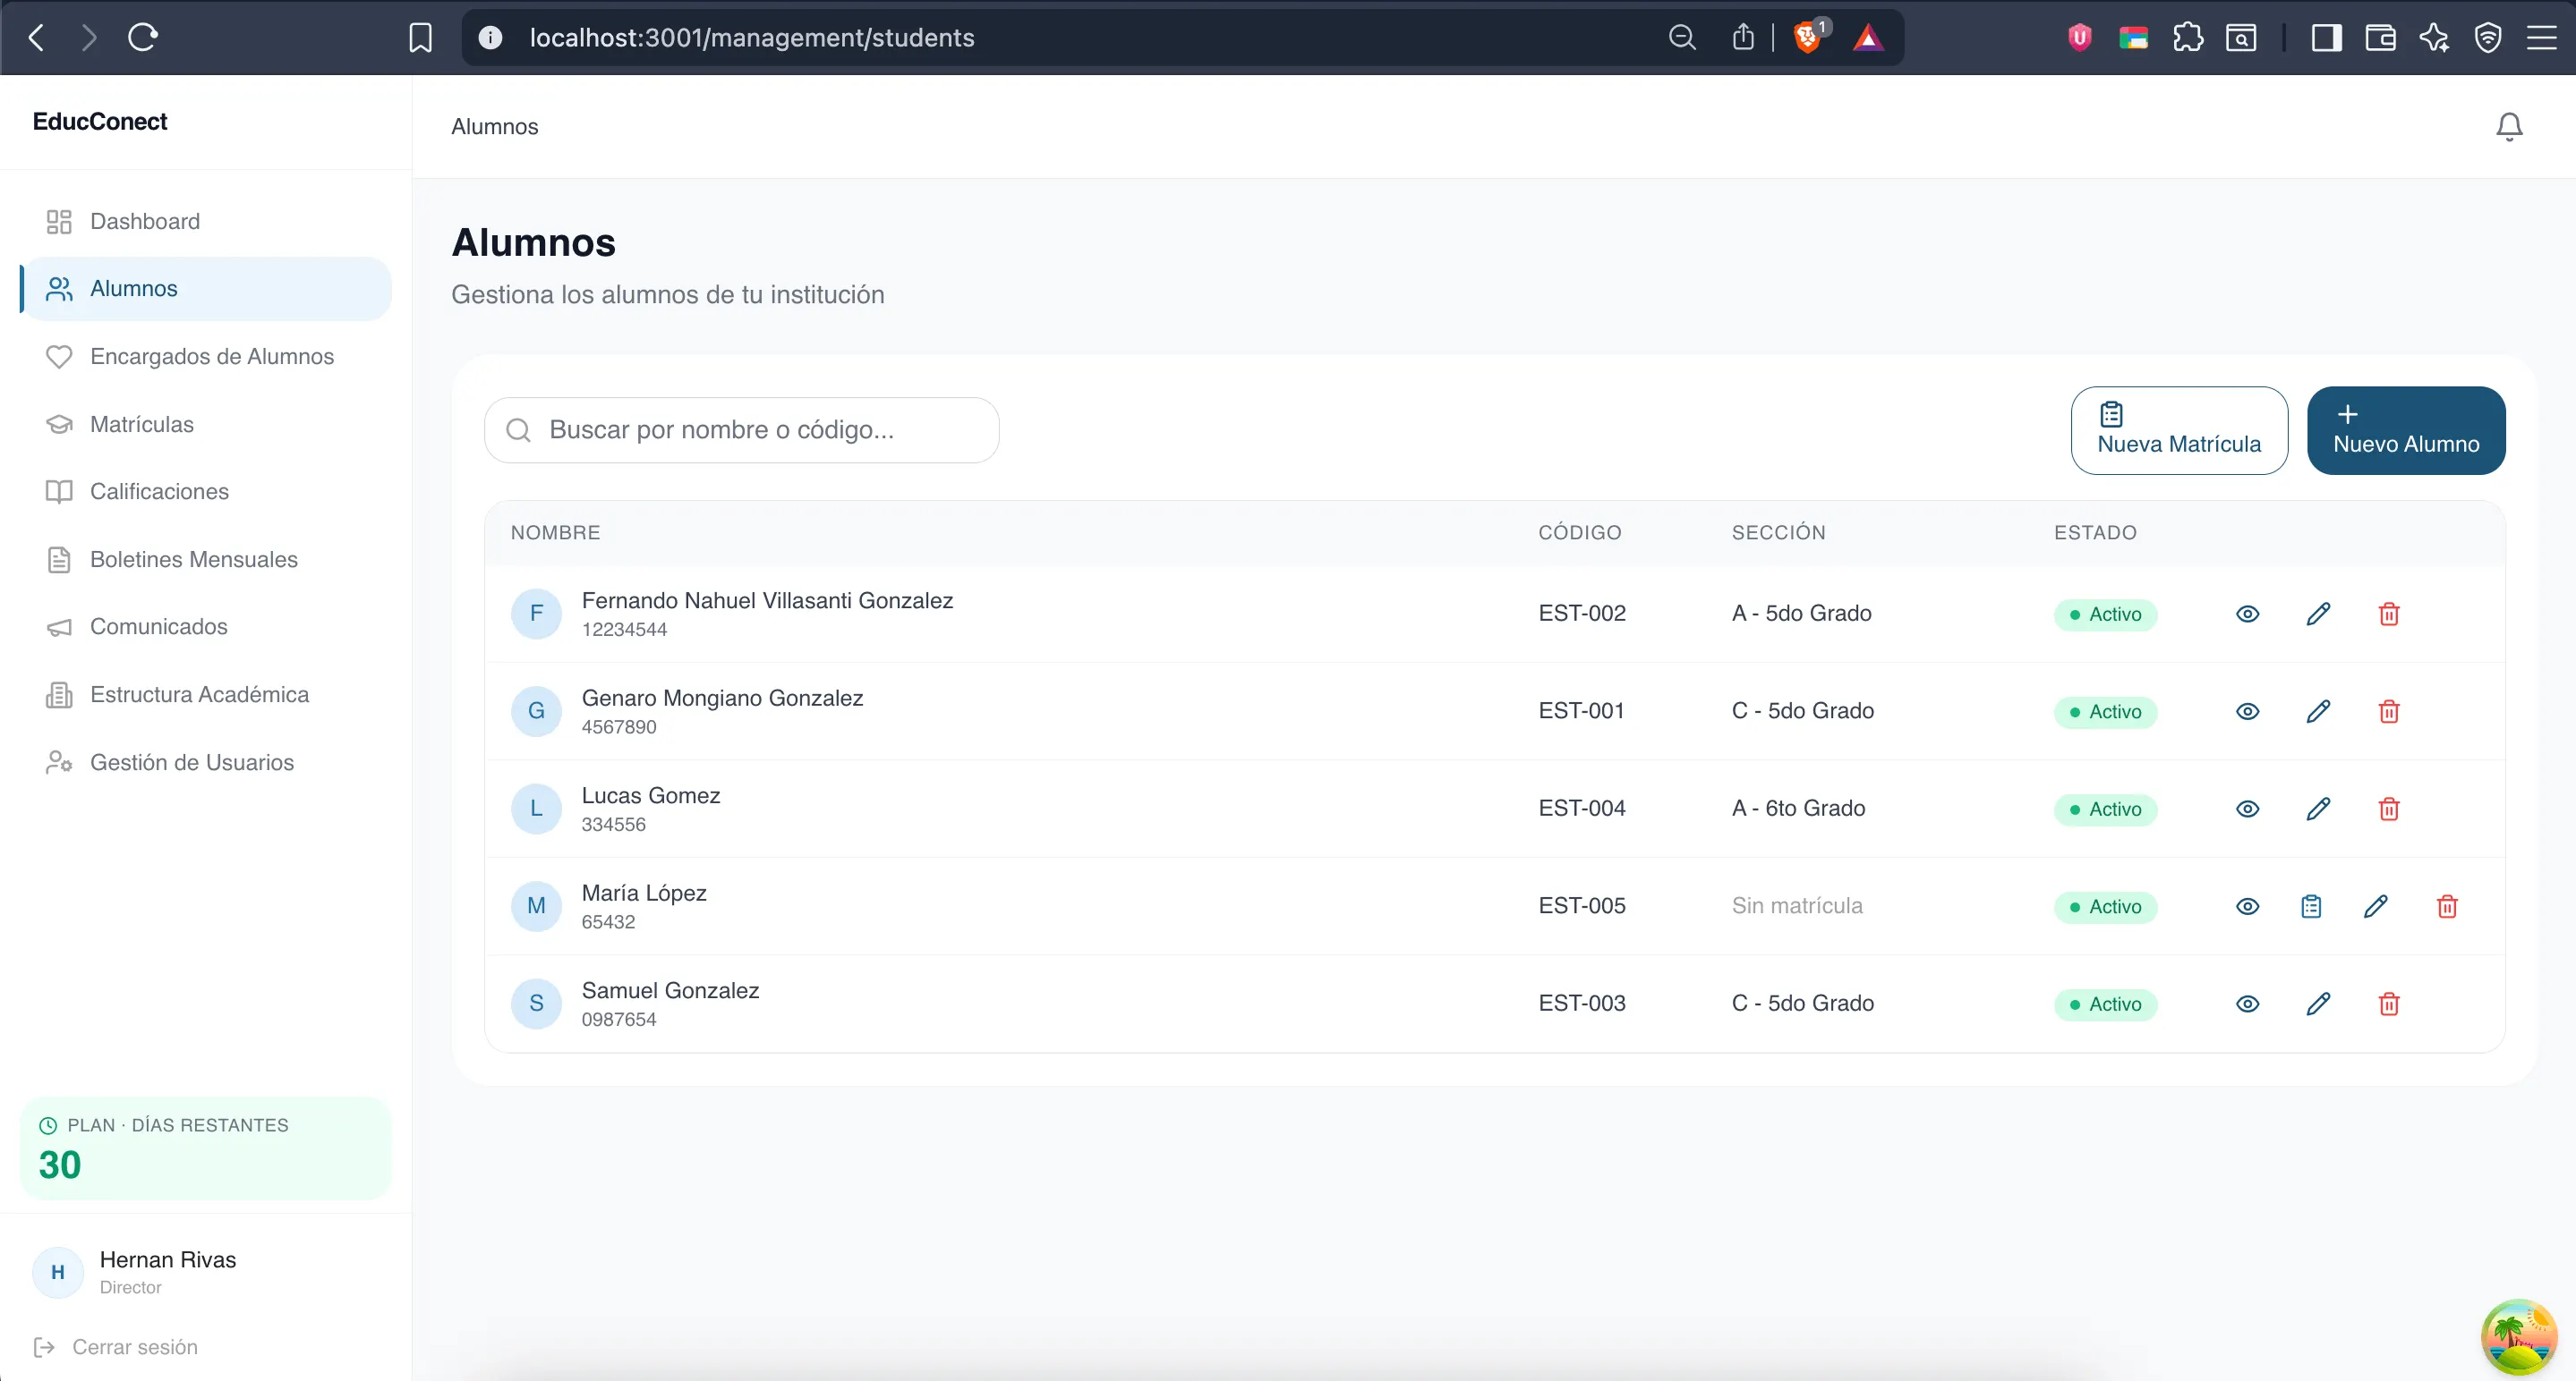Click the page reload icon
The height and width of the screenshot is (1381, 2576).
[143, 38]
